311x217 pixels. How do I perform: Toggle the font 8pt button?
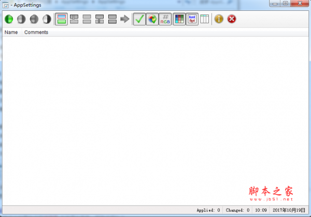click(x=192, y=19)
